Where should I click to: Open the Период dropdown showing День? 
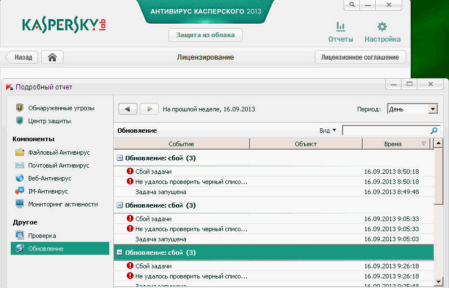412,109
